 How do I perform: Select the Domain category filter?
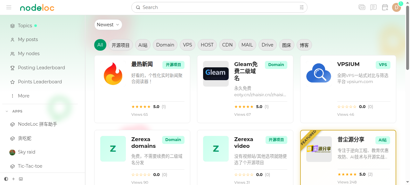point(165,45)
